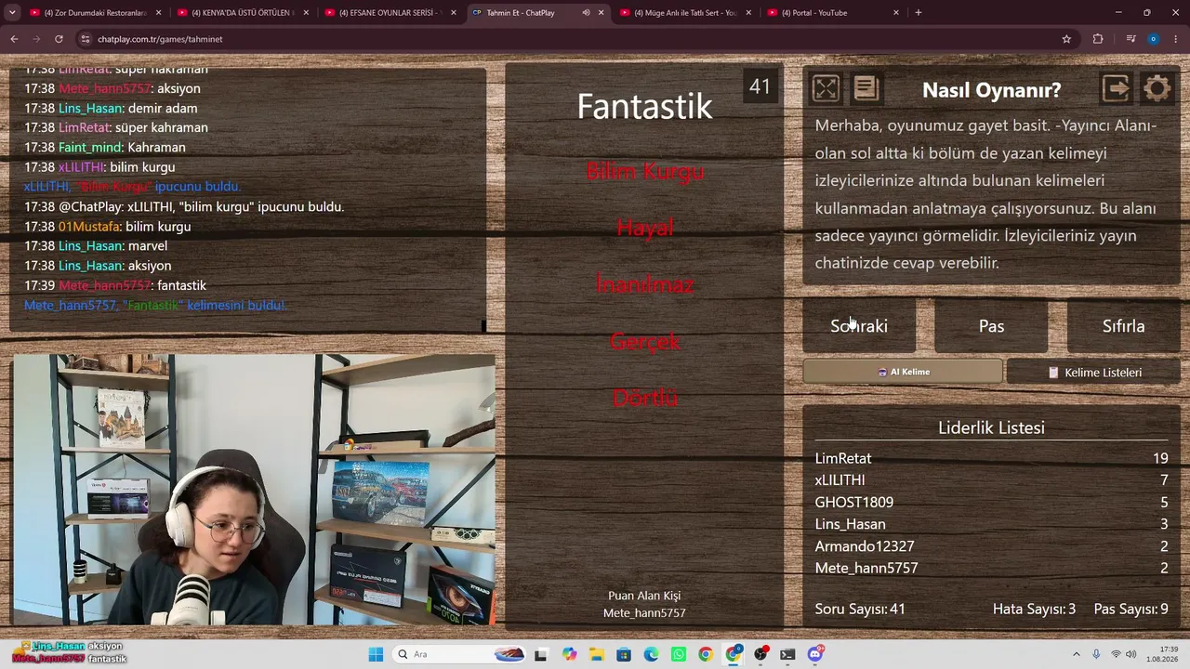Select GHOST1809 in the leaderboard
The width and height of the screenshot is (1190, 669).
click(x=853, y=502)
